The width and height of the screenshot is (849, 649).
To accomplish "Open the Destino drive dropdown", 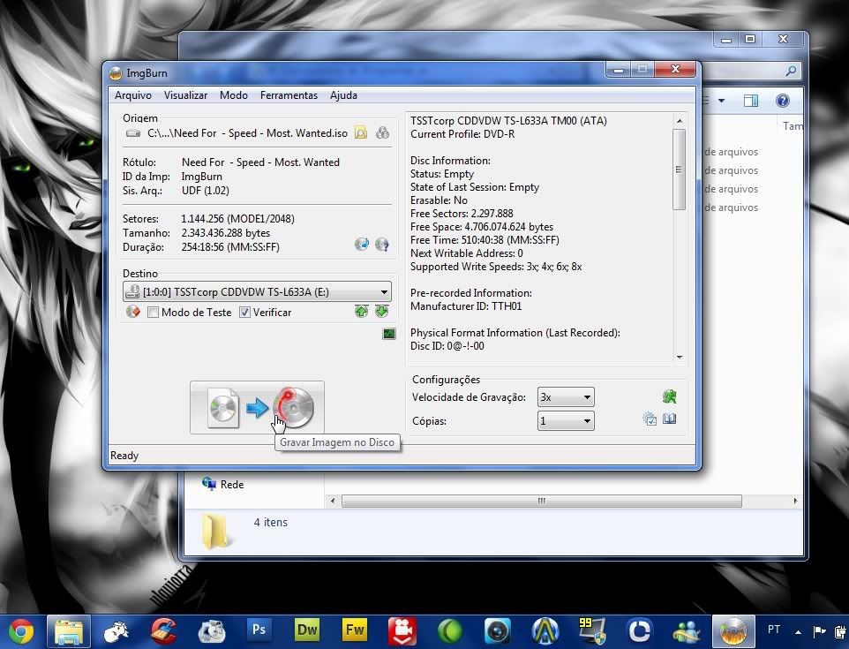I will [x=384, y=292].
